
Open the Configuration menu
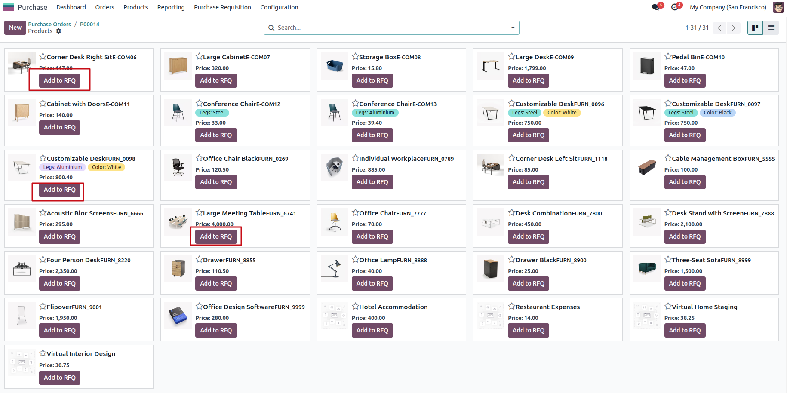(279, 7)
